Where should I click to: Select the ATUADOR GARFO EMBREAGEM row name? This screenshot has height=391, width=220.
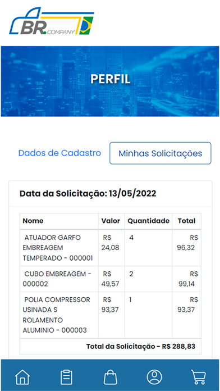coord(59,248)
